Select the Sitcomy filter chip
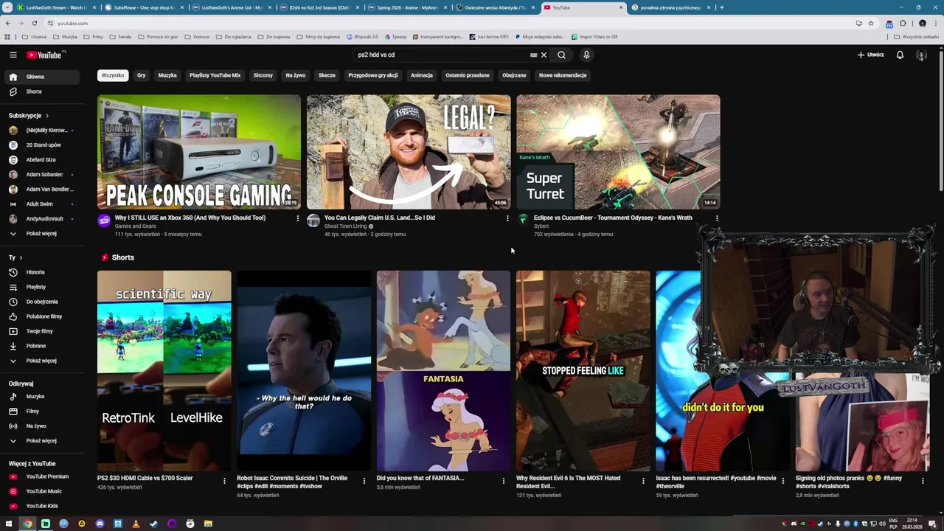This screenshot has height=531, width=944. (x=263, y=75)
